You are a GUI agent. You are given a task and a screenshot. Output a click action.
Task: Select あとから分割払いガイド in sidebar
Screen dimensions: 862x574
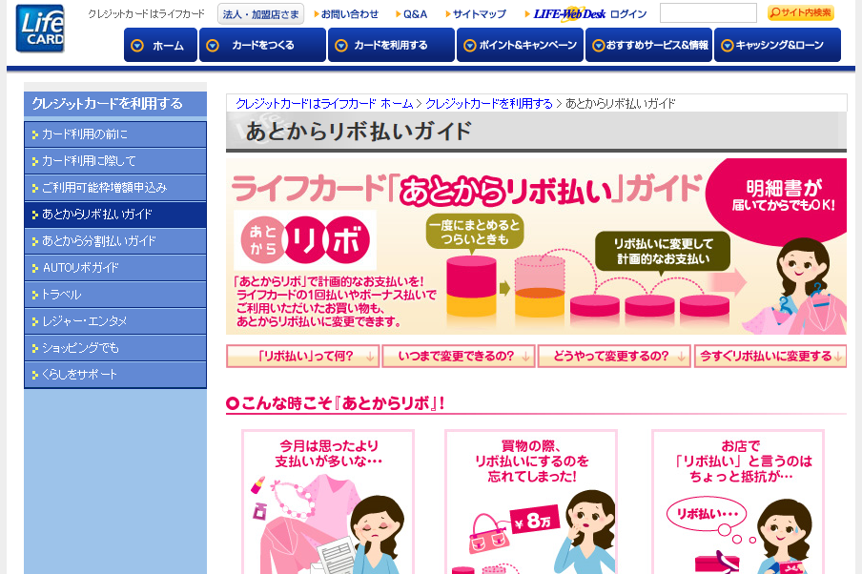[x=115, y=241]
